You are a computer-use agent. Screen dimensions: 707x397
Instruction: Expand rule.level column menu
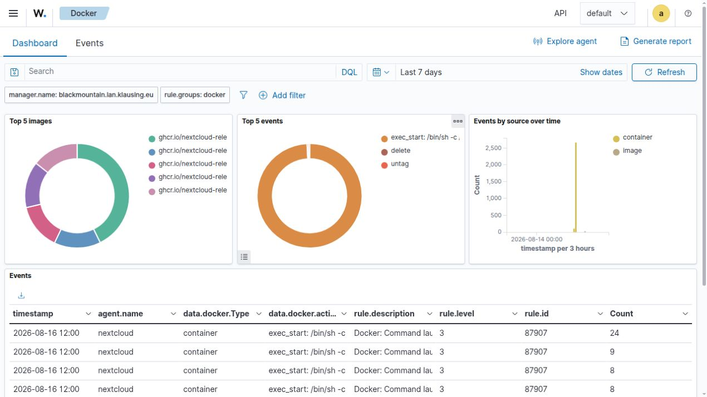click(x=515, y=314)
